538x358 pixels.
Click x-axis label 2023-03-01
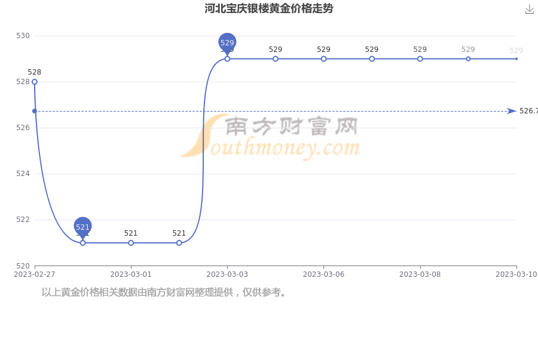[x=131, y=274]
